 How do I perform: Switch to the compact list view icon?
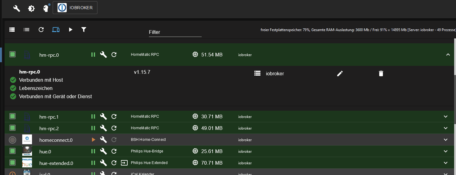(27, 30)
